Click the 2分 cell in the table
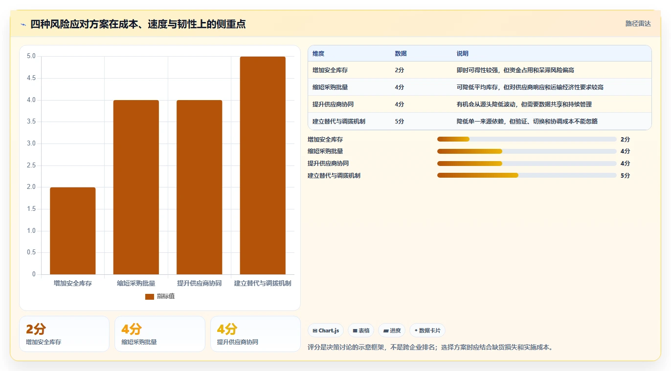 pyautogui.click(x=400, y=70)
